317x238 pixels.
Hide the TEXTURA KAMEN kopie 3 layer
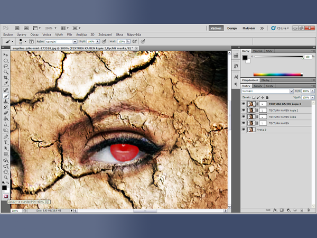pyautogui.click(x=244, y=104)
